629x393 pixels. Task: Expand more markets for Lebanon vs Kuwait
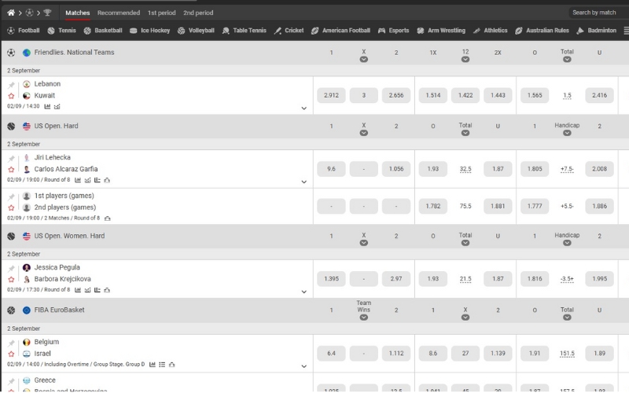[x=304, y=108]
